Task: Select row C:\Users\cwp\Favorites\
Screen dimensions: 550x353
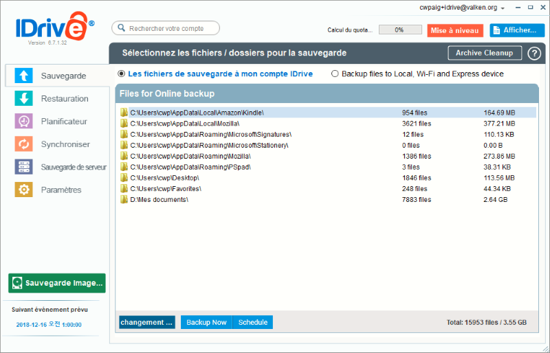Action: 328,189
